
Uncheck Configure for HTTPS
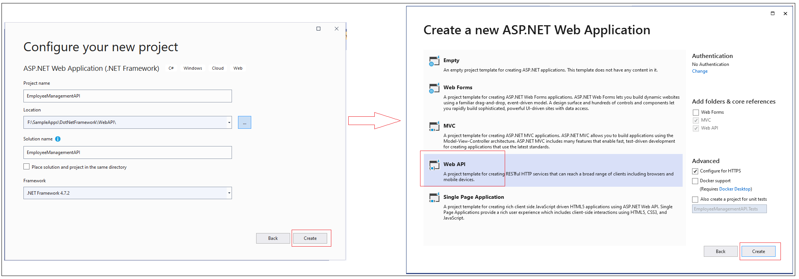695,171
